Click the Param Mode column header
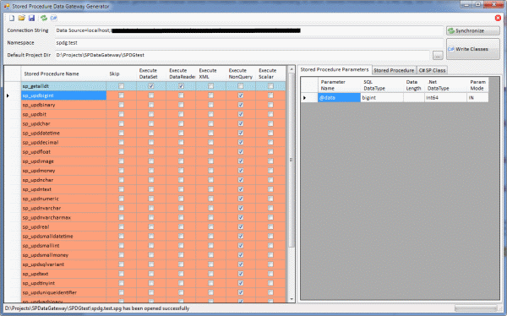Screen dimensions: 507x316 tap(477, 85)
